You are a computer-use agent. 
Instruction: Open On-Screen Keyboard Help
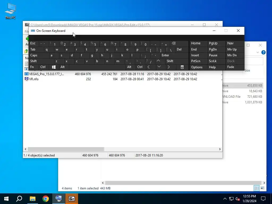pos(216,67)
